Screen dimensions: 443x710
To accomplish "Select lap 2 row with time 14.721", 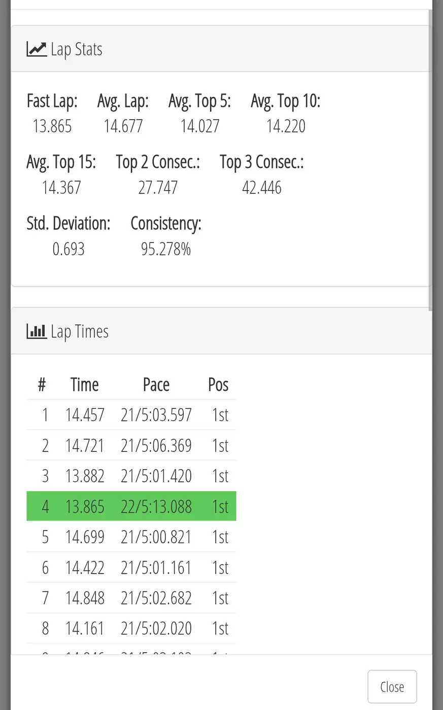I will click(131, 445).
